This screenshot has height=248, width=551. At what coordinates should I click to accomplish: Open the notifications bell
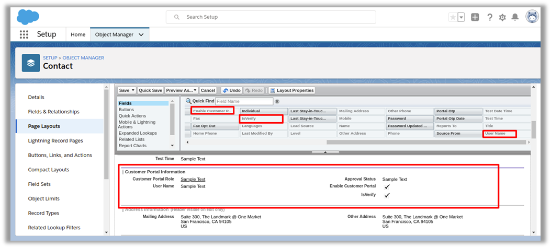click(x=515, y=17)
